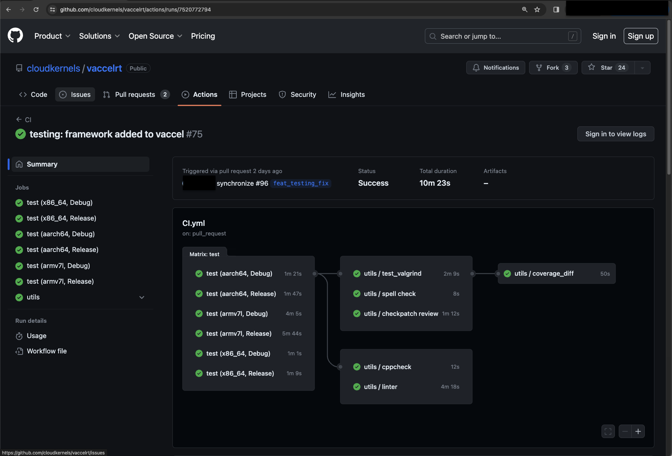Click the GitHub logo home icon
Screen dimensions: 672x456
point(15,36)
